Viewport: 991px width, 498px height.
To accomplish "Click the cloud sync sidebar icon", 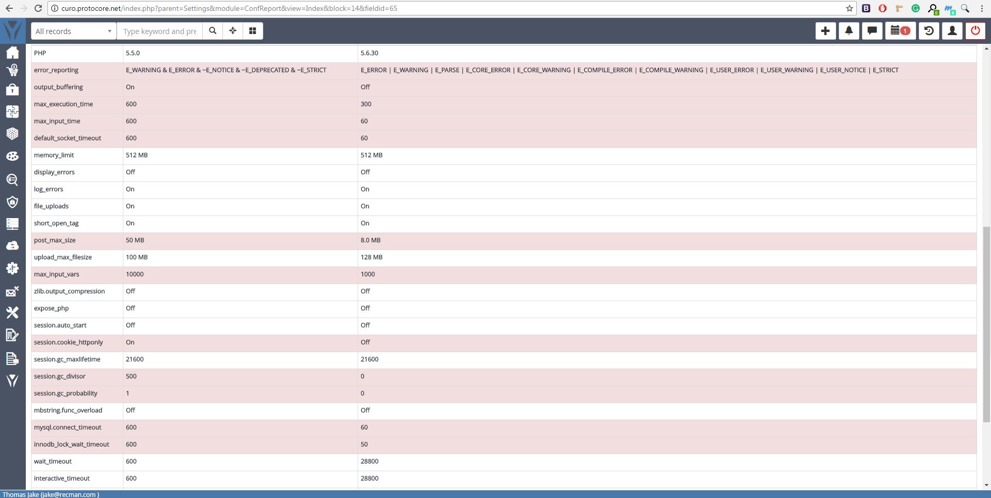I will coord(12,246).
